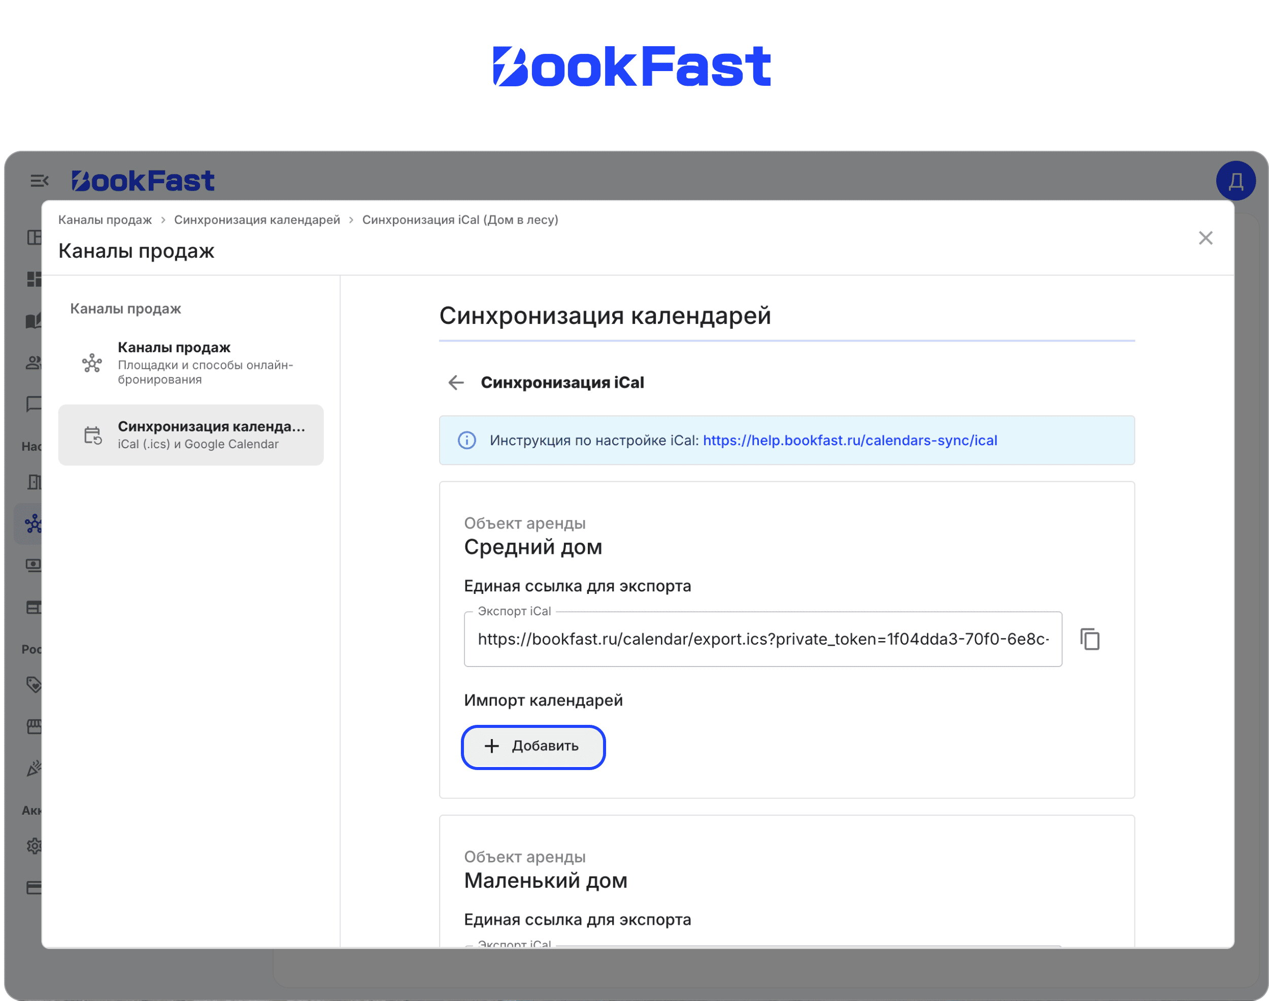
Task: Open the door rooms sidebar icon
Action: pyautogui.click(x=34, y=482)
